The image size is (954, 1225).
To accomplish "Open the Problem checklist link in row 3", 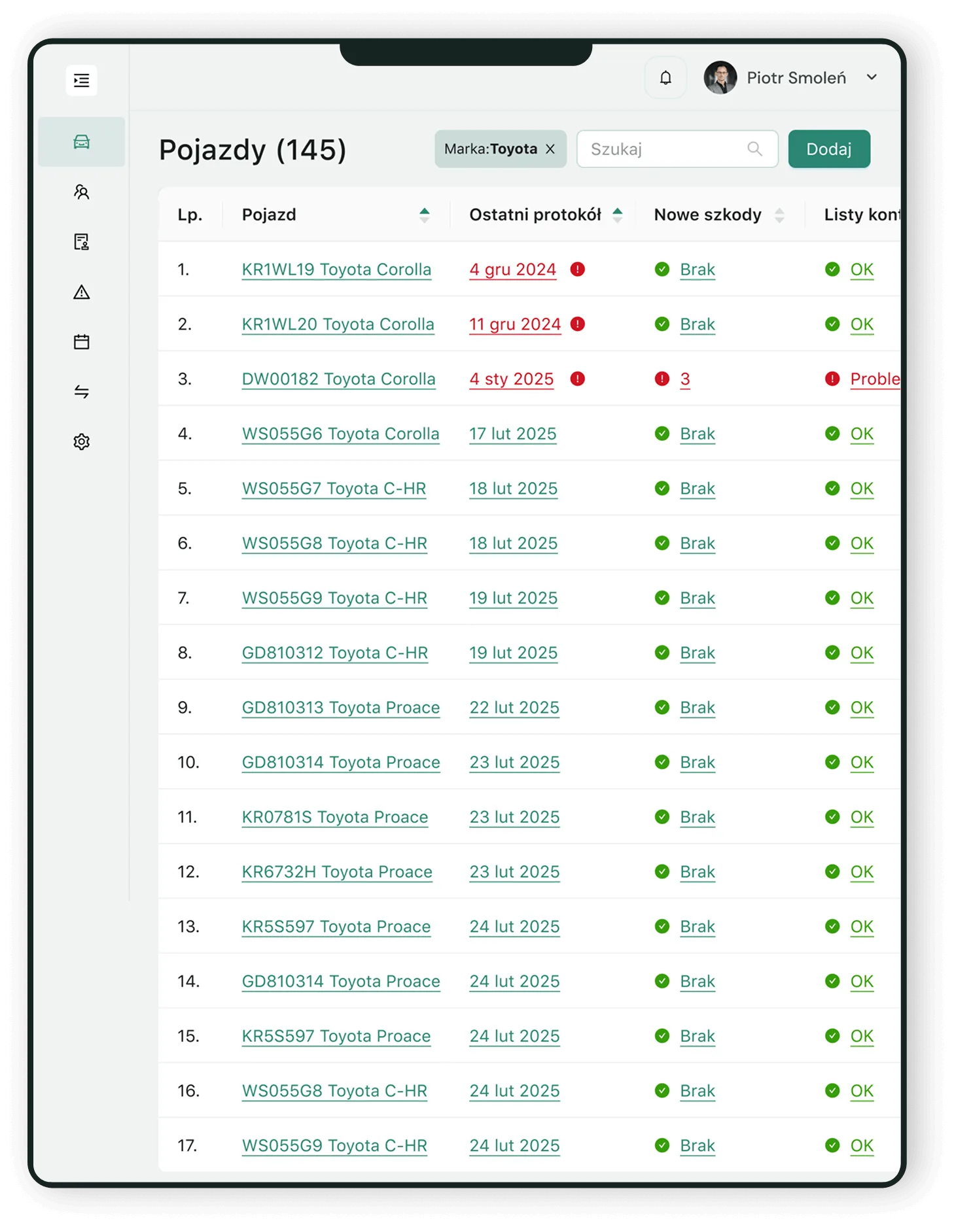I will (875, 379).
